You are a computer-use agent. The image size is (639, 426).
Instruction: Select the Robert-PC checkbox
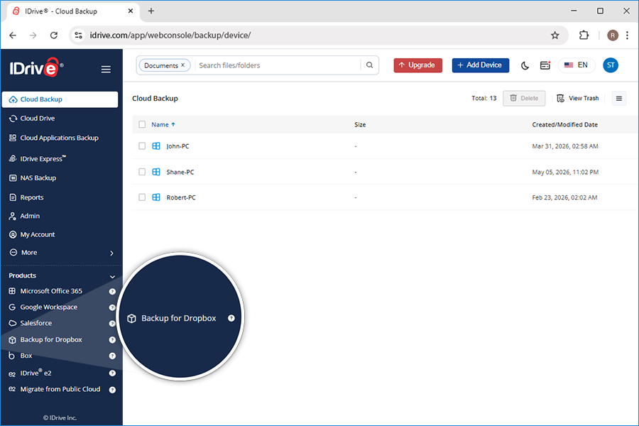tap(142, 197)
